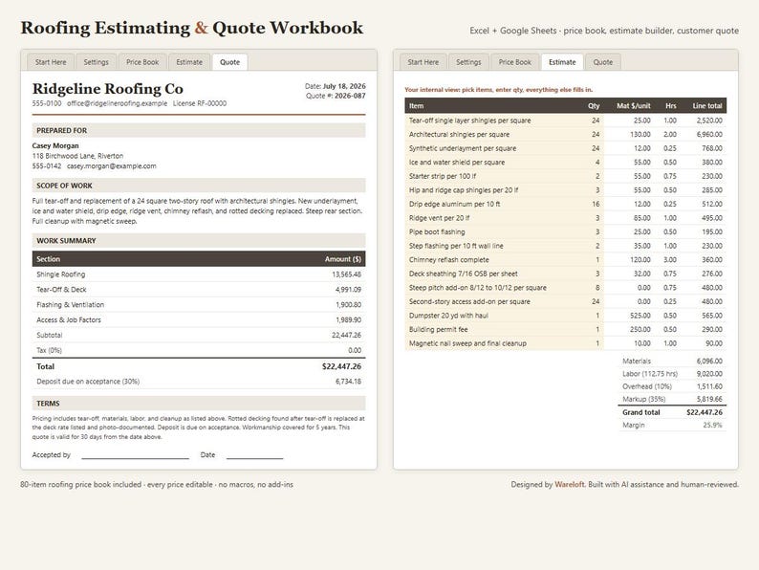Click the Materials total 6,096.00
The image size is (759, 570).
pyautogui.click(x=709, y=362)
